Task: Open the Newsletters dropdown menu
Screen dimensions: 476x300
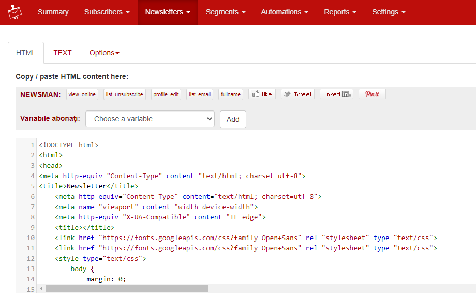Action: tap(168, 12)
